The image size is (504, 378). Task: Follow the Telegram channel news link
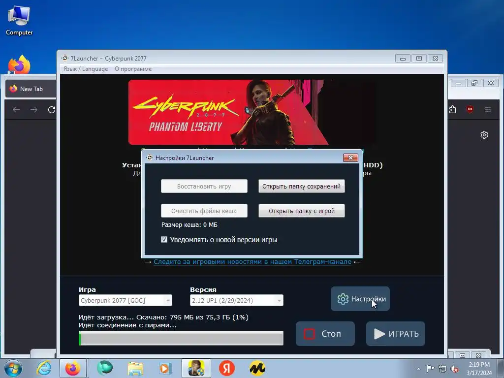252,262
